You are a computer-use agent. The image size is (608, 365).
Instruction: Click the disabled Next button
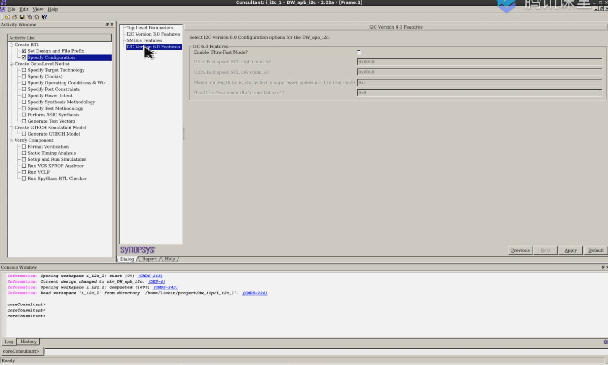tap(545, 250)
